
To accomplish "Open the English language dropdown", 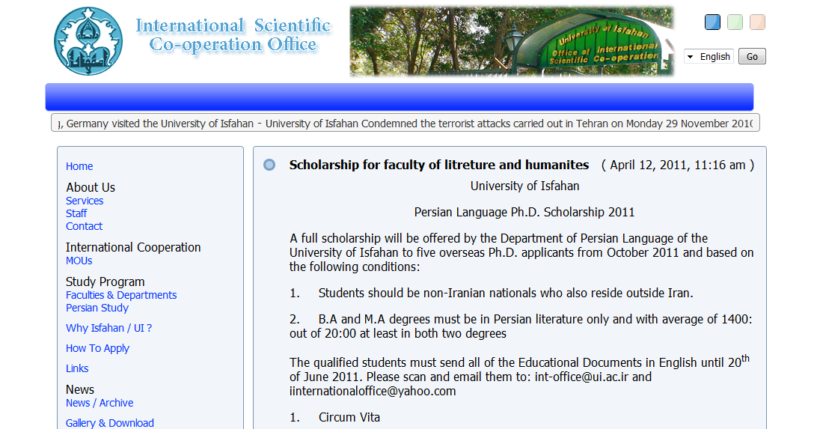I will [709, 56].
